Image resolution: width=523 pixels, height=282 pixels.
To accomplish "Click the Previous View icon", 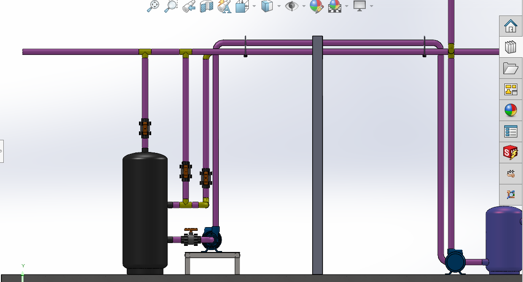I will 189,6.
